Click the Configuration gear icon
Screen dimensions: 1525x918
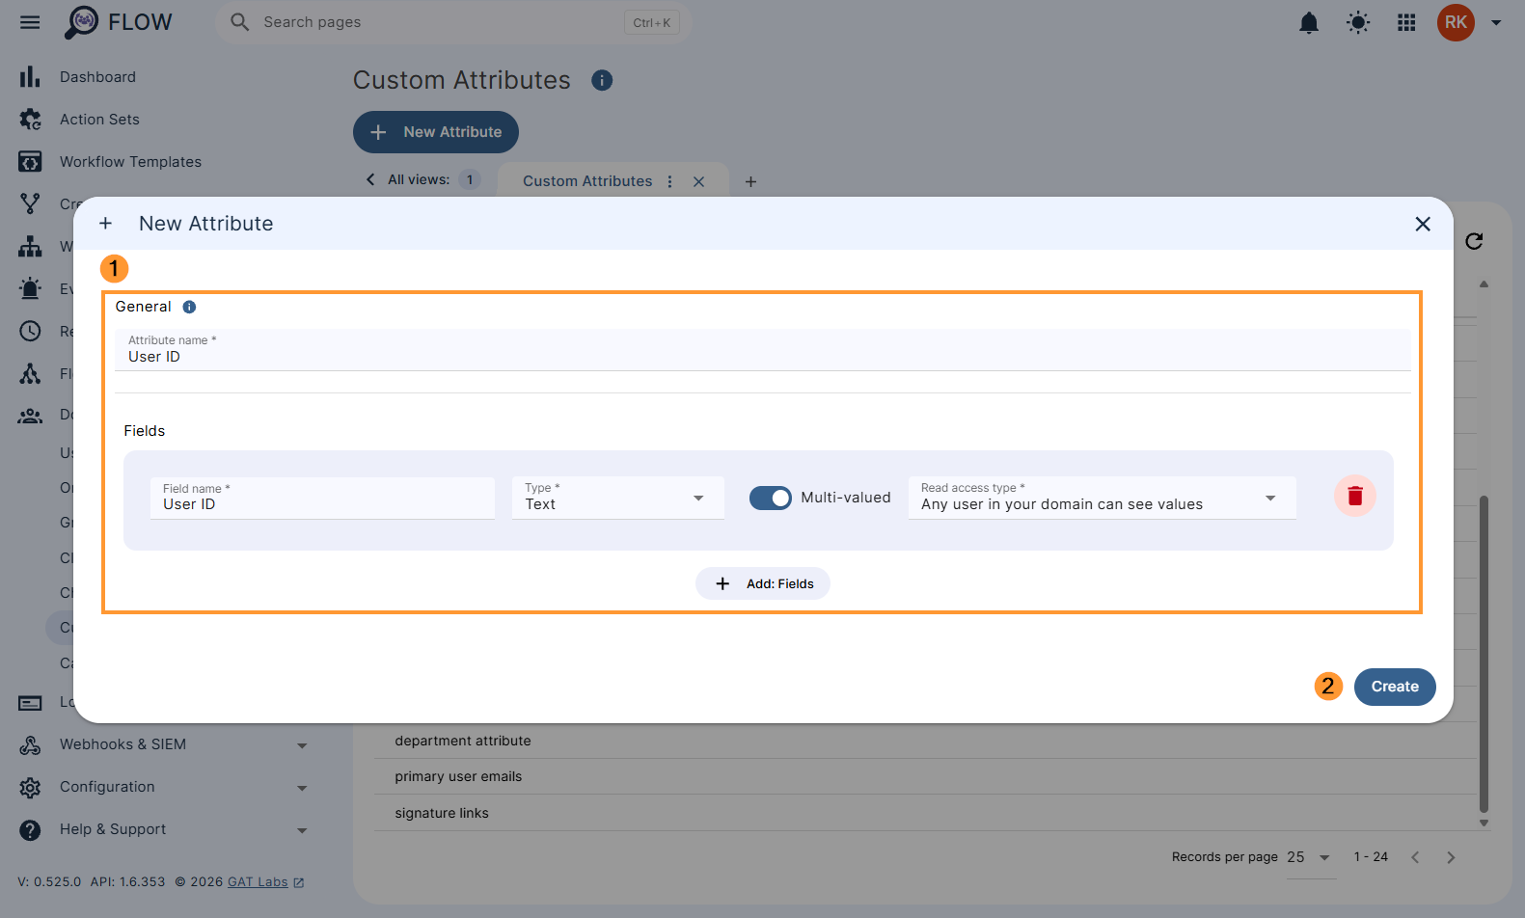[x=30, y=787]
